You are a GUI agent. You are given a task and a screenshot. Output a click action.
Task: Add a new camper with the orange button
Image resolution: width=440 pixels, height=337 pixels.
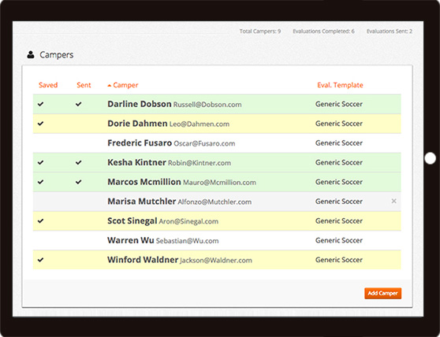pos(382,293)
